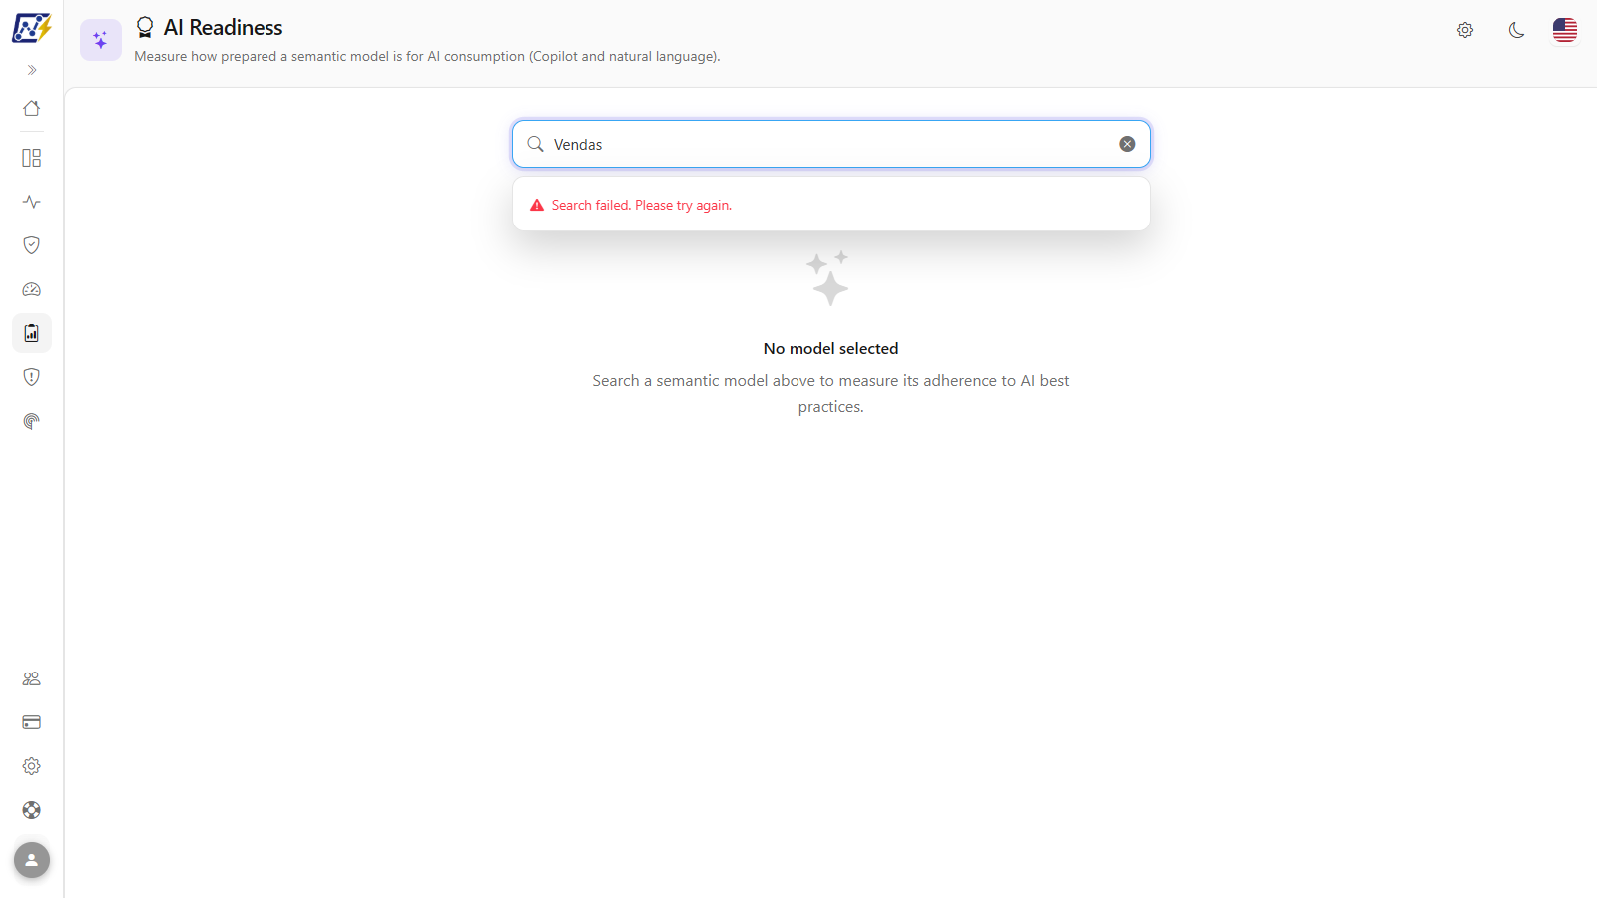Click the magnifier search icon
The width and height of the screenshot is (1597, 898).
pos(536,144)
